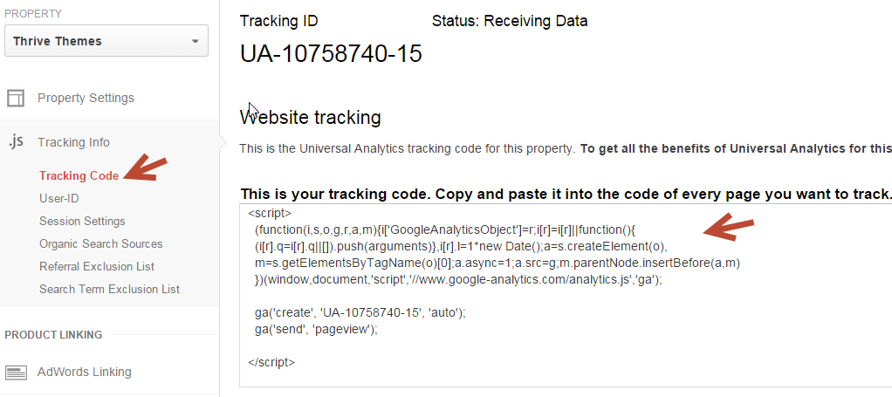Click the ga('send', 'pageview') code line
Image resolution: width=892 pixels, height=397 pixels.
(x=316, y=329)
